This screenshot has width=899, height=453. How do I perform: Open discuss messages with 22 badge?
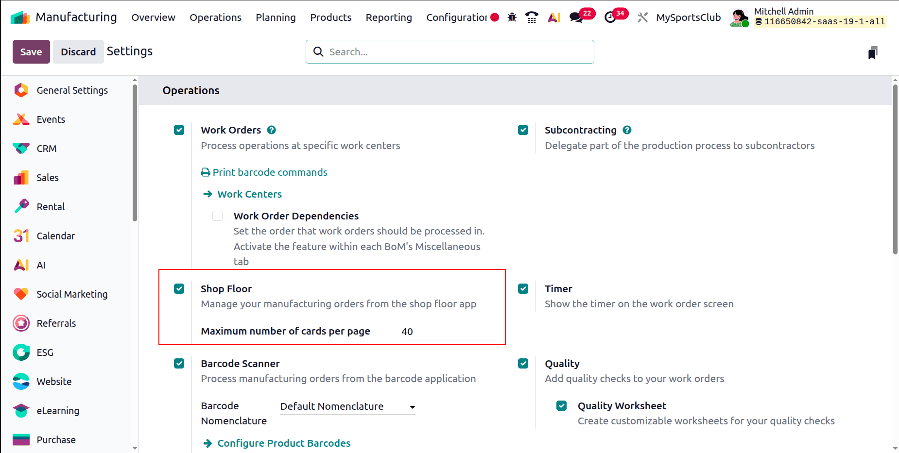pyautogui.click(x=581, y=16)
